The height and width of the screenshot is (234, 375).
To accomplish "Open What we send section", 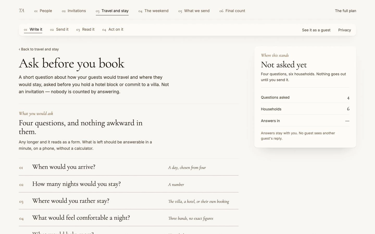I will click(194, 11).
